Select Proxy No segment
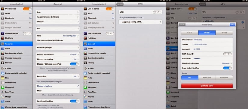This screenshot has width=248, height=109. (190, 78)
